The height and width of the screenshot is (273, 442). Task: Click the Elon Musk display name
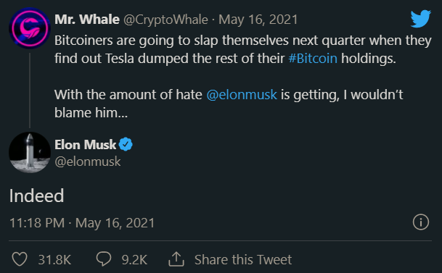click(85, 145)
